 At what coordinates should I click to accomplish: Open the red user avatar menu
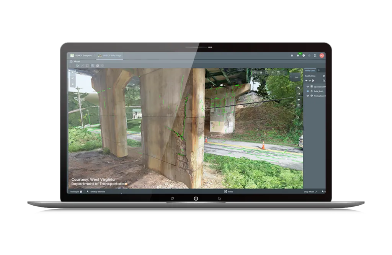tap(322, 56)
